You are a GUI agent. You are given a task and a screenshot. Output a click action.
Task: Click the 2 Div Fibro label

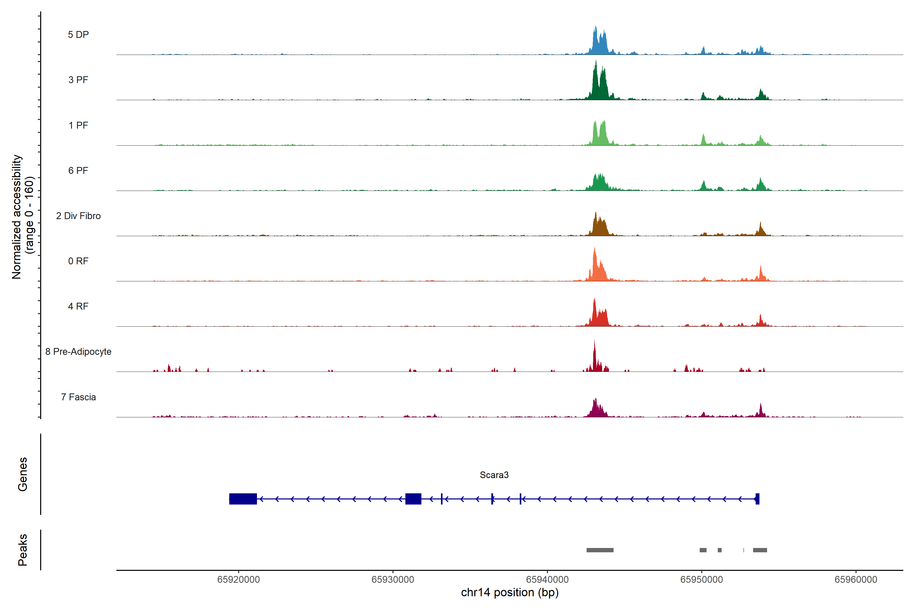coord(78,216)
